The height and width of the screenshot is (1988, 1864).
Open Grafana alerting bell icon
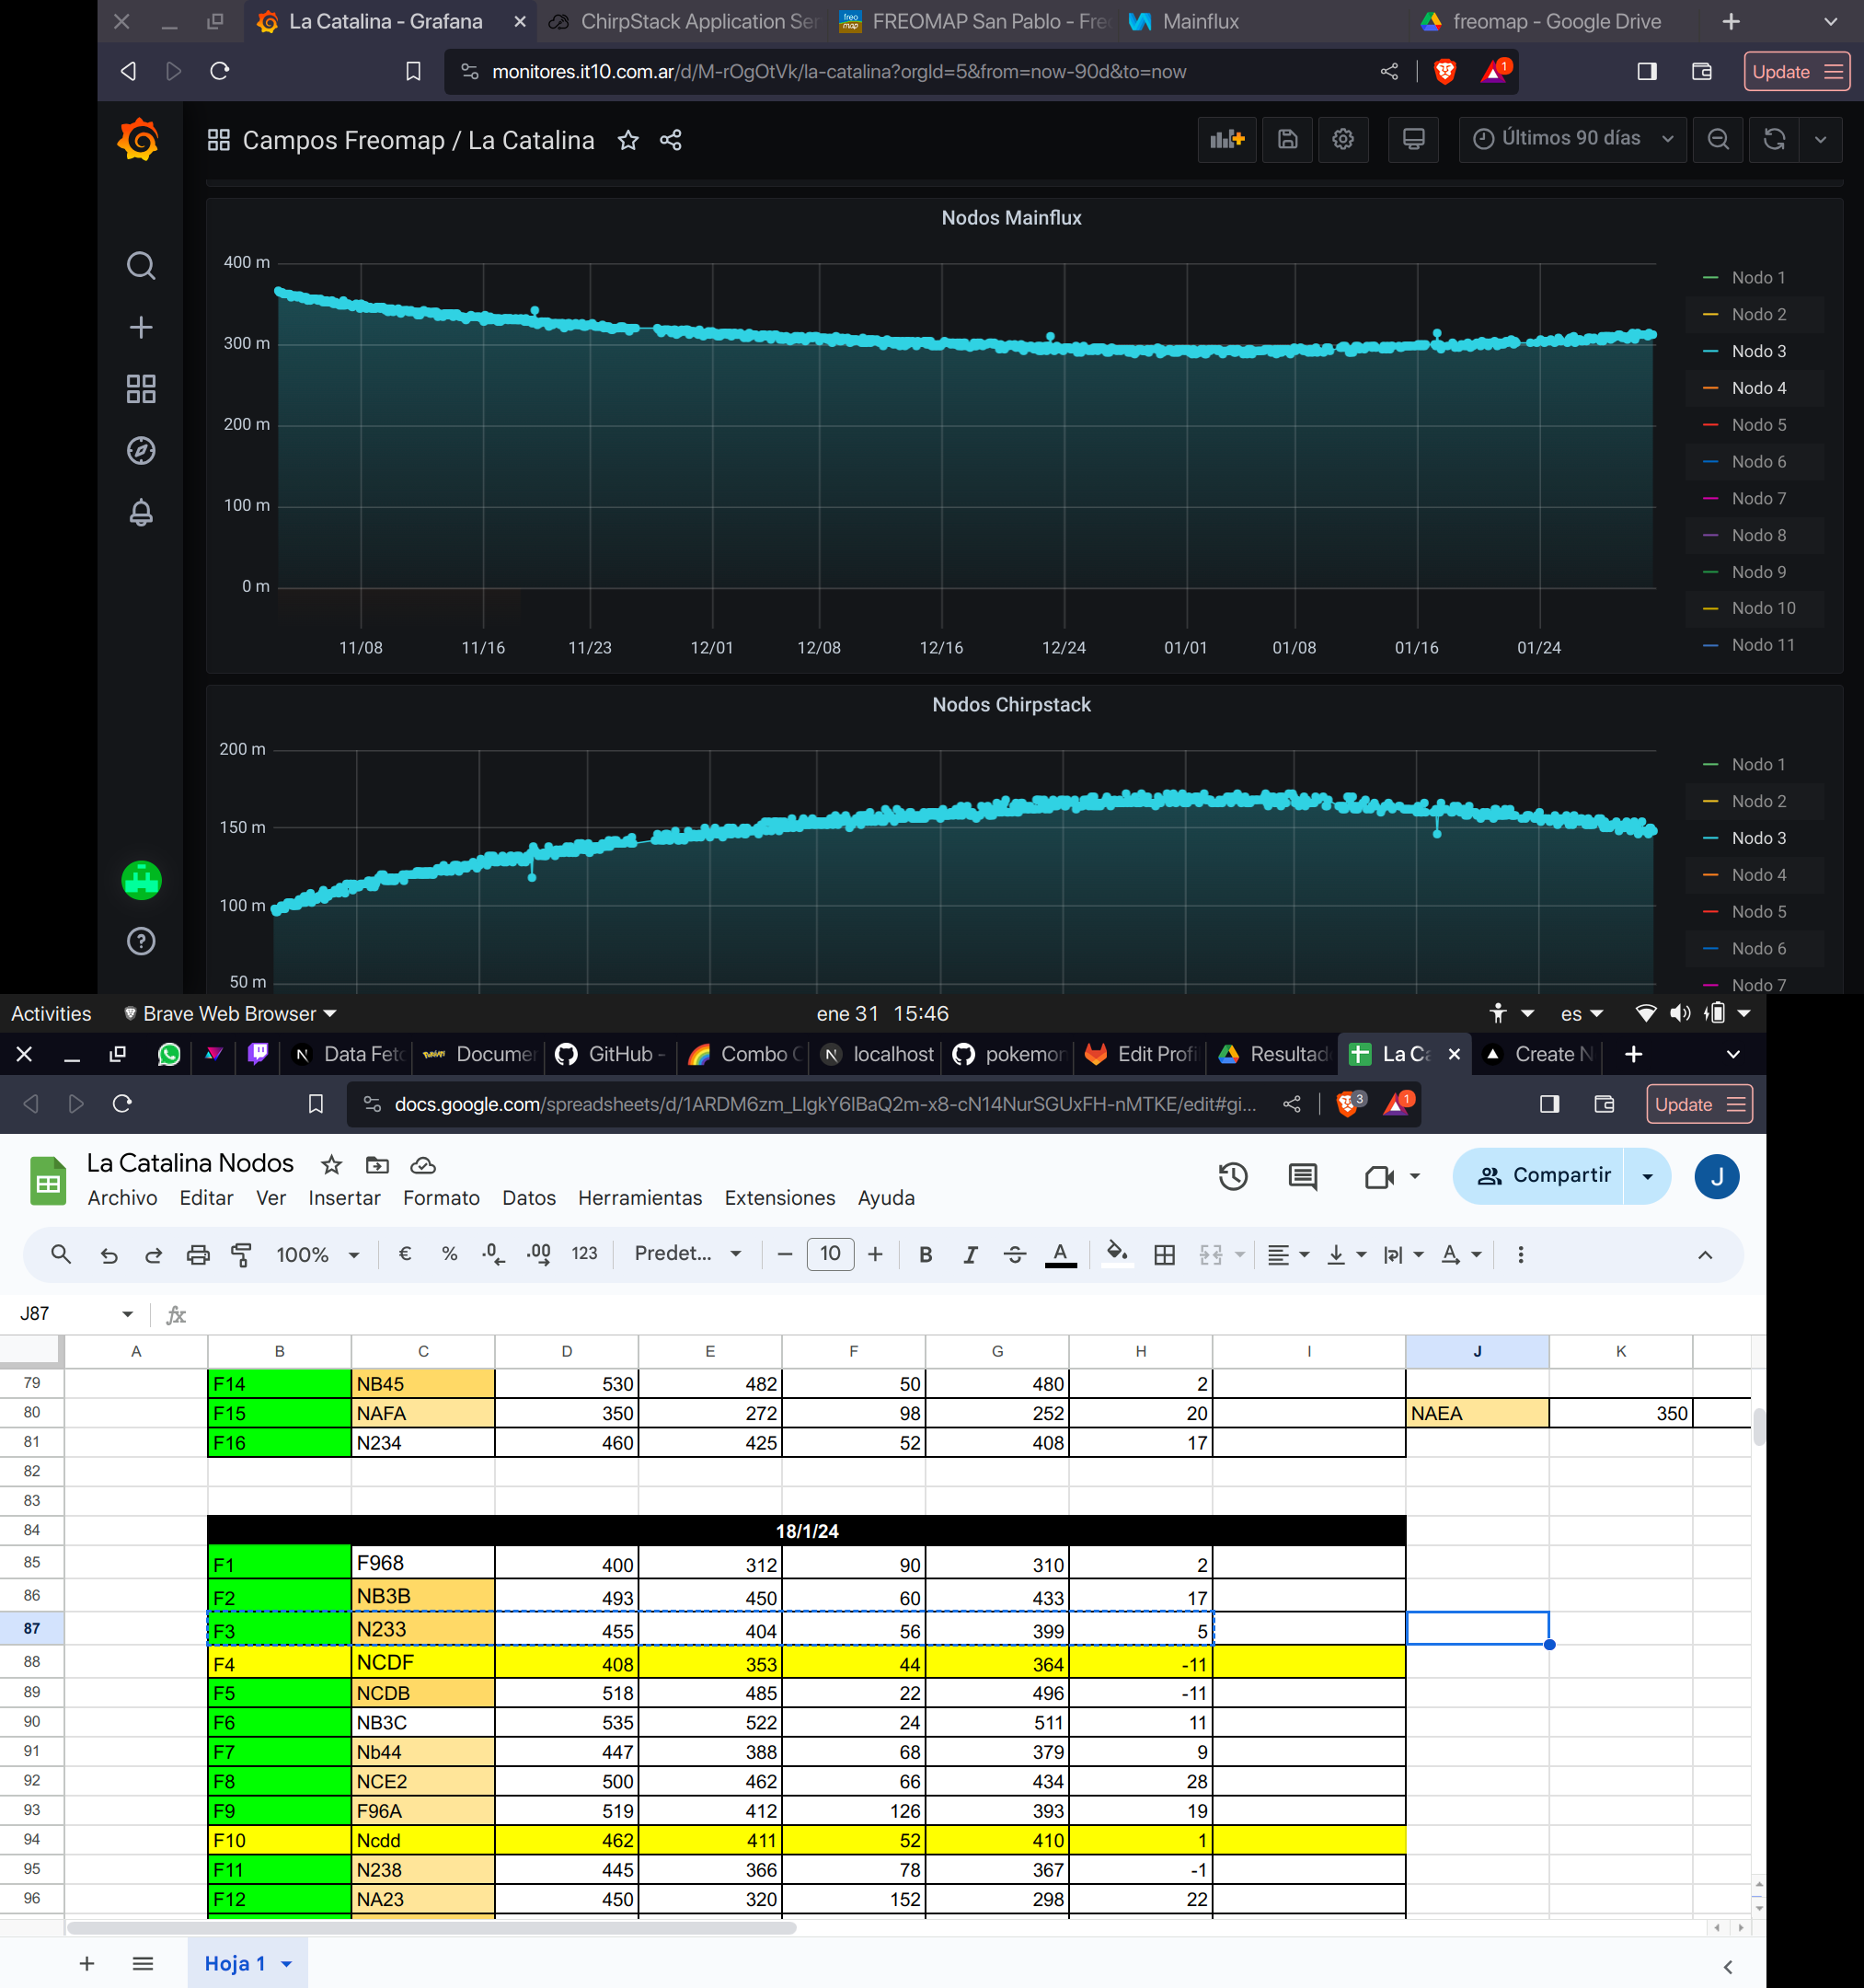[x=141, y=512]
